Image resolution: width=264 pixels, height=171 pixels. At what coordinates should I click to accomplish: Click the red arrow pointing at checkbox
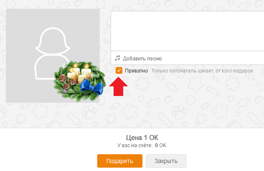pyautogui.click(x=118, y=86)
